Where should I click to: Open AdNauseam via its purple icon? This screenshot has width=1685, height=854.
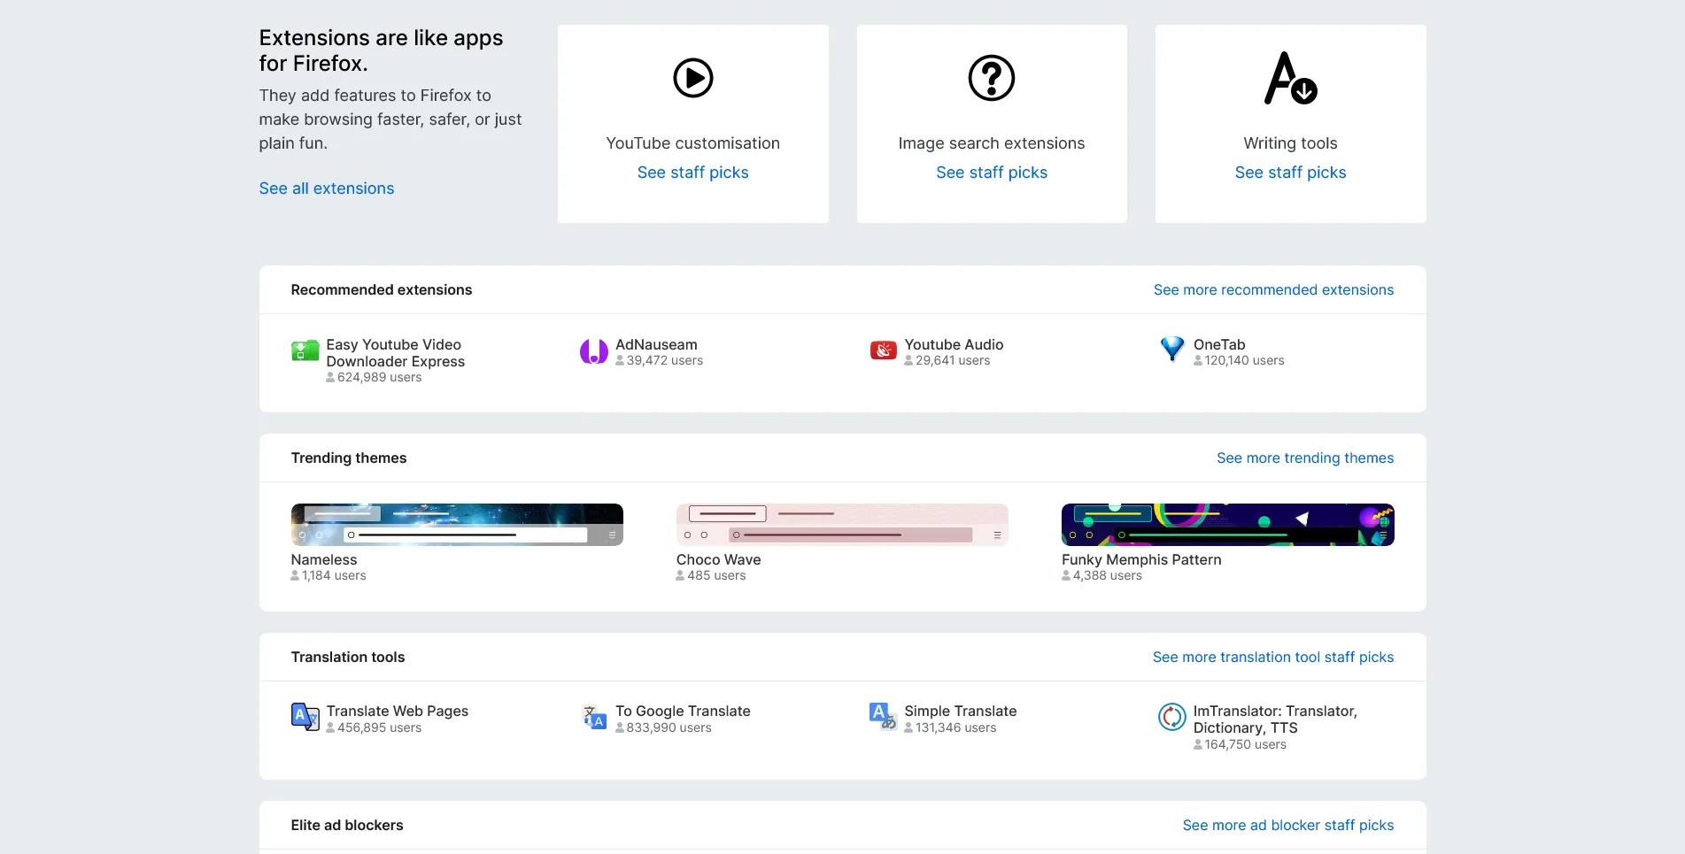click(x=593, y=350)
